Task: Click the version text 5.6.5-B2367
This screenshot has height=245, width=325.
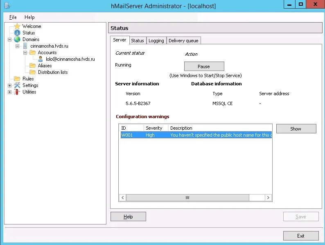Action: [x=138, y=103]
